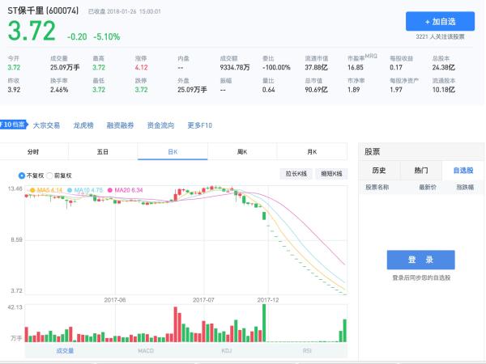486x364 pixels.
Task: Show the RSI indicator
Action: click(308, 350)
